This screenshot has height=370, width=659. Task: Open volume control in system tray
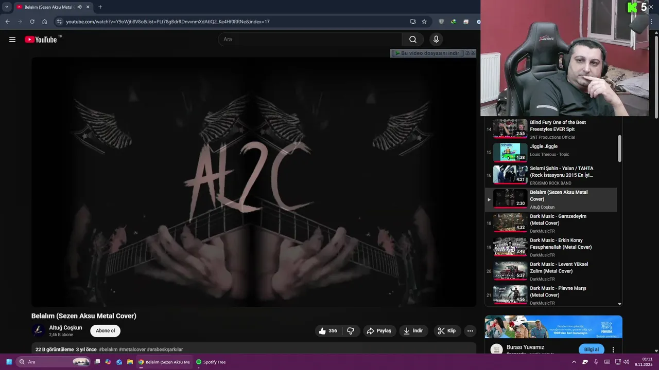tap(627, 362)
